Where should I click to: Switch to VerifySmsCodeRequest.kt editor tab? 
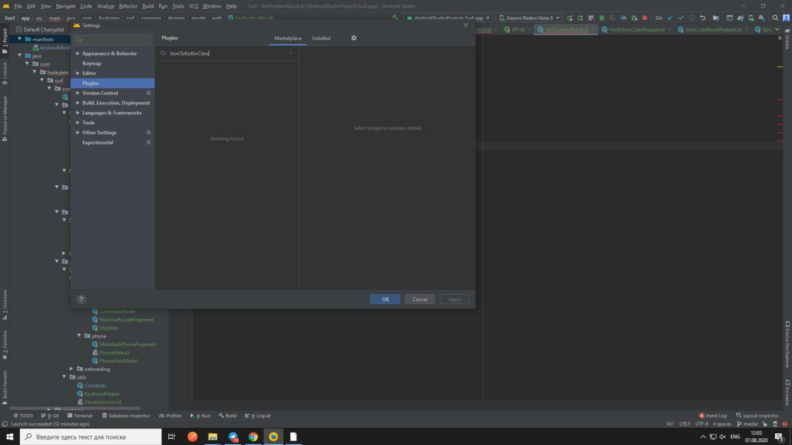pos(637,30)
